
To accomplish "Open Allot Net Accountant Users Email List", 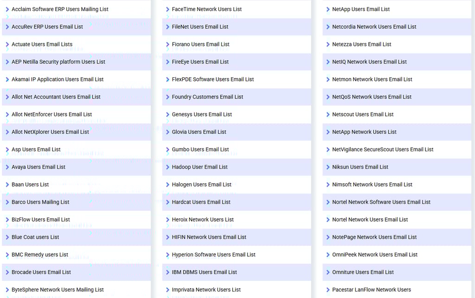I will pyautogui.click(x=56, y=97).
